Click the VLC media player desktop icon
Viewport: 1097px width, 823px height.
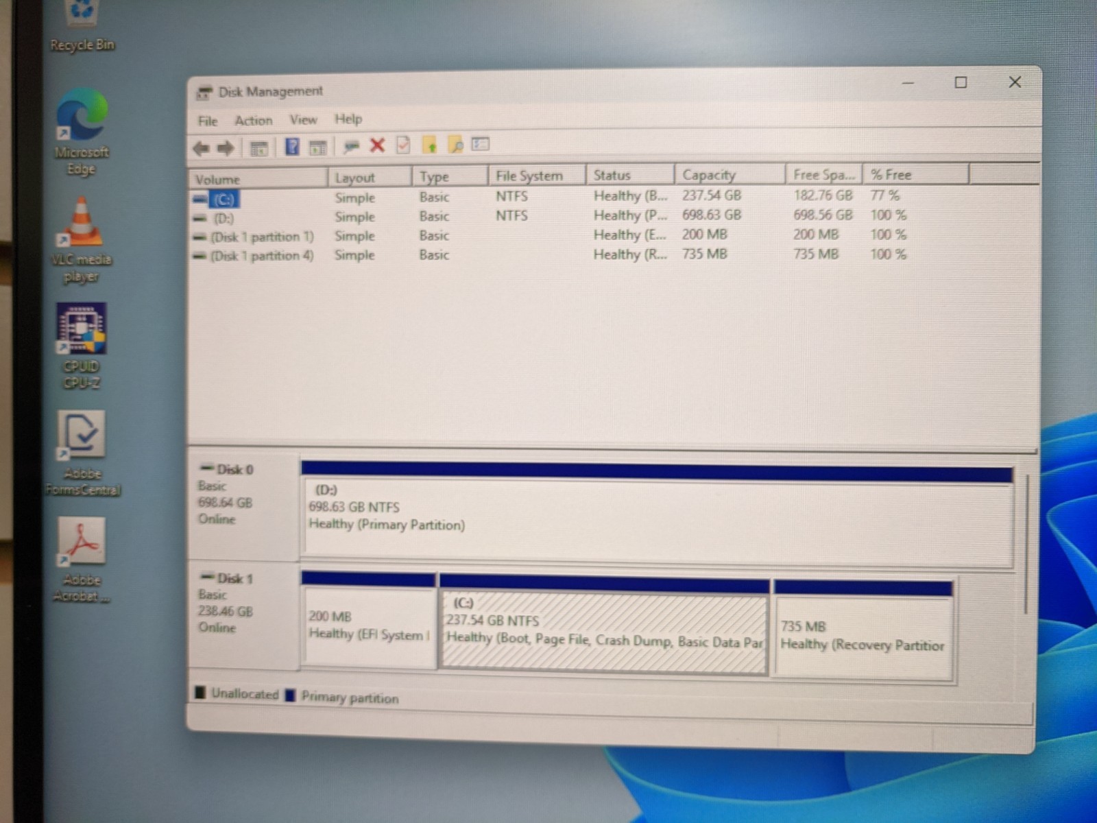click(x=81, y=240)
